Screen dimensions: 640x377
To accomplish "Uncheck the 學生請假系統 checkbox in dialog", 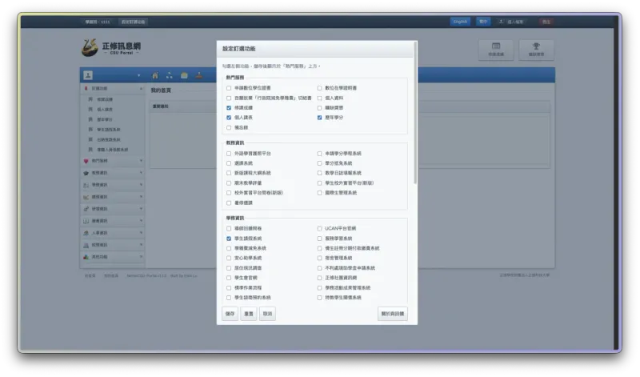I will 229,239.
